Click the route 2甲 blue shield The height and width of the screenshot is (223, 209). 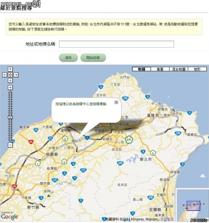pos(125,98)
